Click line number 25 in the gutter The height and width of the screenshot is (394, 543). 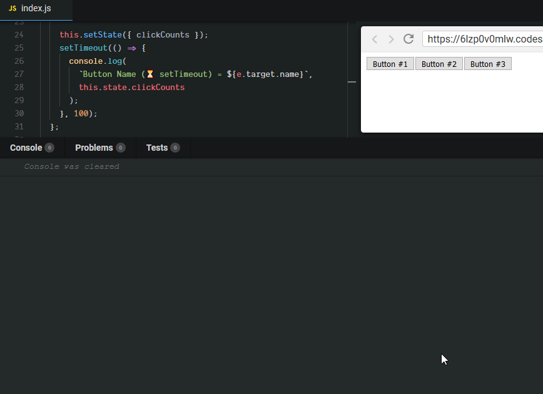point(19,48)
